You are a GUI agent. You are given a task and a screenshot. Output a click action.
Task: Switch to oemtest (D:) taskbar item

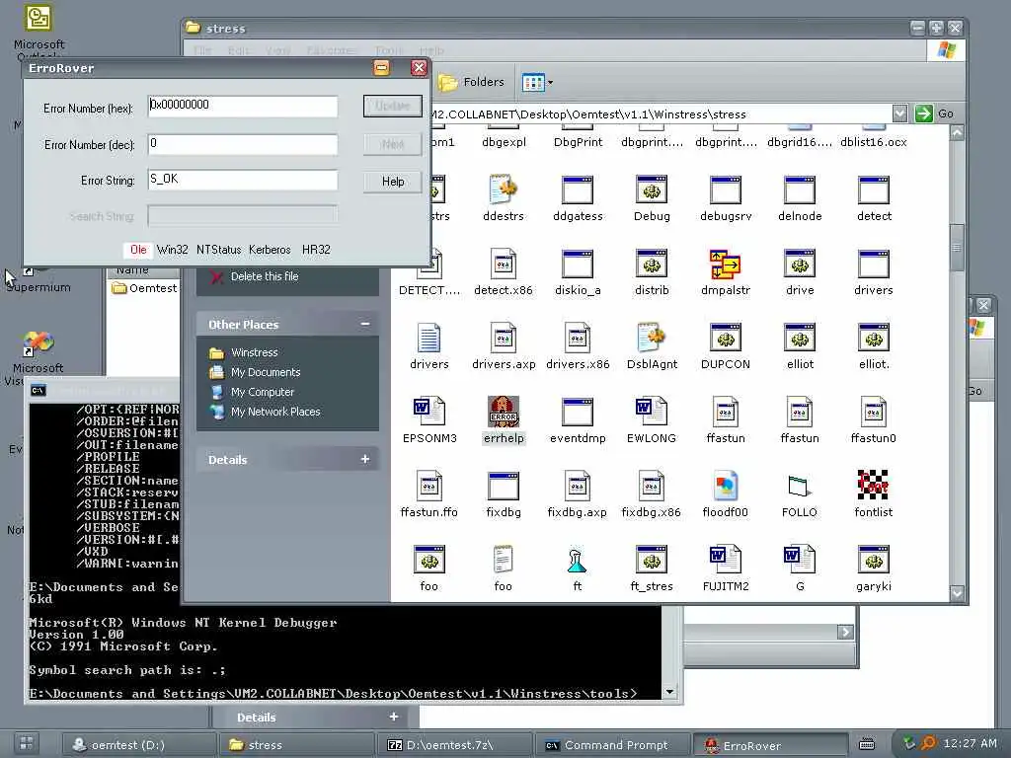[x=138, y=744]
